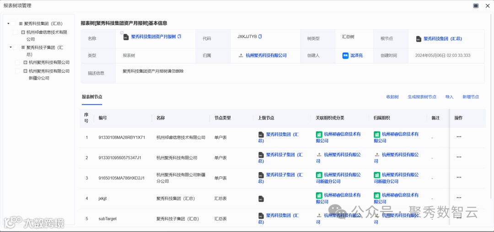
Task: Click the subTarget code cell
Action: 107,219
